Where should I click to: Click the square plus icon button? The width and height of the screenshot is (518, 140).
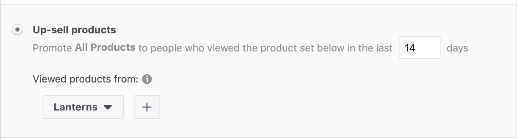coord(147,107)
